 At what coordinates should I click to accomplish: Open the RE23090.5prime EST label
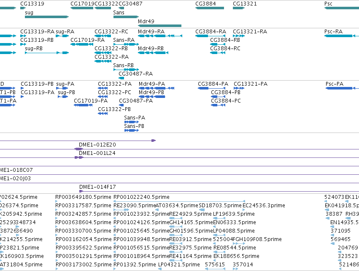click(135, 206)
